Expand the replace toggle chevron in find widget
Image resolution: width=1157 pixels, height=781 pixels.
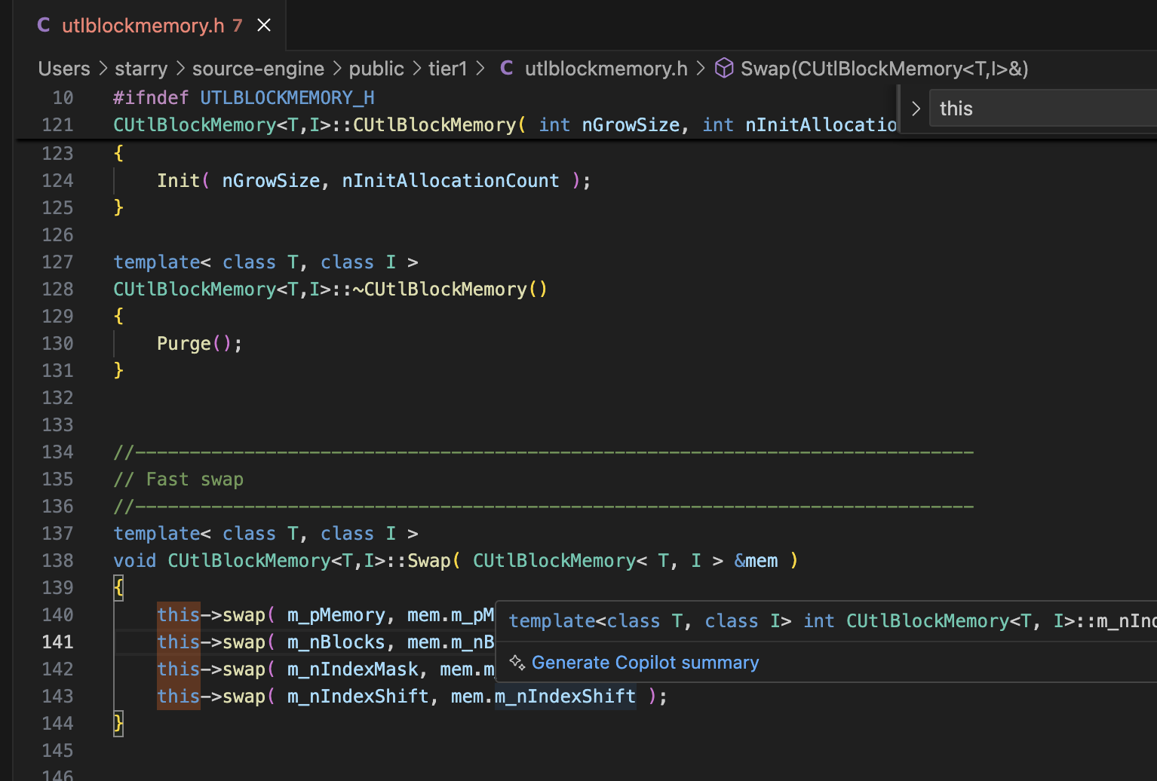pos(916,109)
